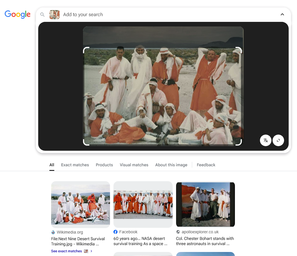Screen dimensions: 297x256
Task: Open the Products tab
Action: [x=104, y=165]
